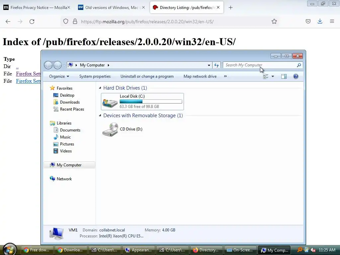Viewport: 340px width, 255px height.
Task: Open the root breadcrumb arrow before My Computer
Action: (76, 65)
